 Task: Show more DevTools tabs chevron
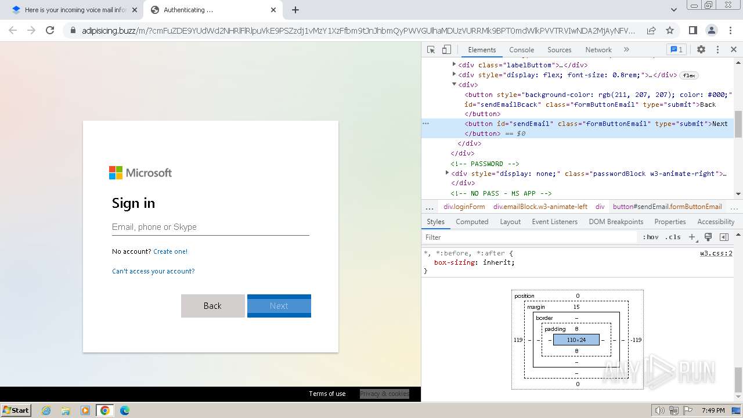coord(626,50)
